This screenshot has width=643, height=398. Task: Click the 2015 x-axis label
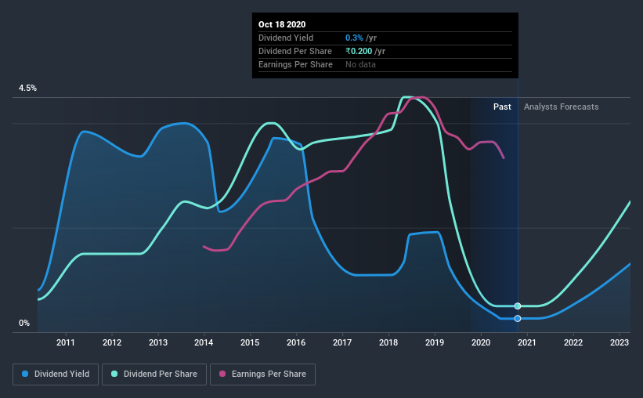tap(250, 342)
